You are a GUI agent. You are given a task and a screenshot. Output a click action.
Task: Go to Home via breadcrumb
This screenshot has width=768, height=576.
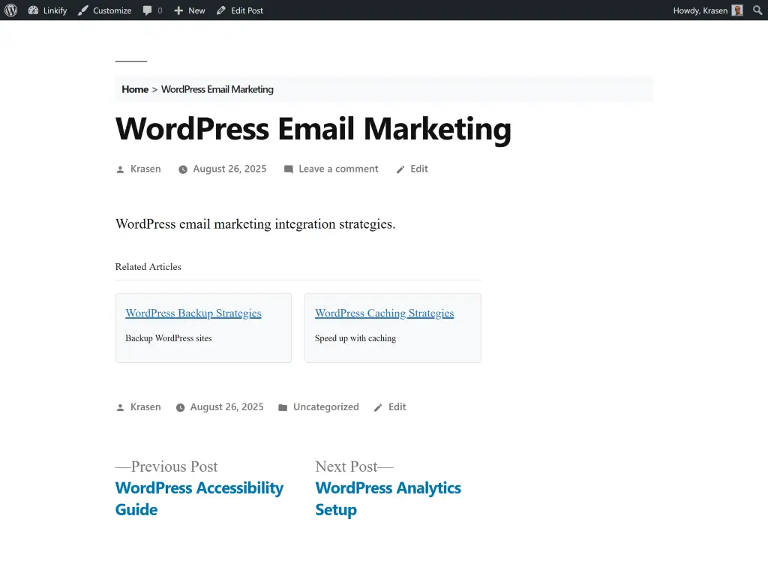135,89
